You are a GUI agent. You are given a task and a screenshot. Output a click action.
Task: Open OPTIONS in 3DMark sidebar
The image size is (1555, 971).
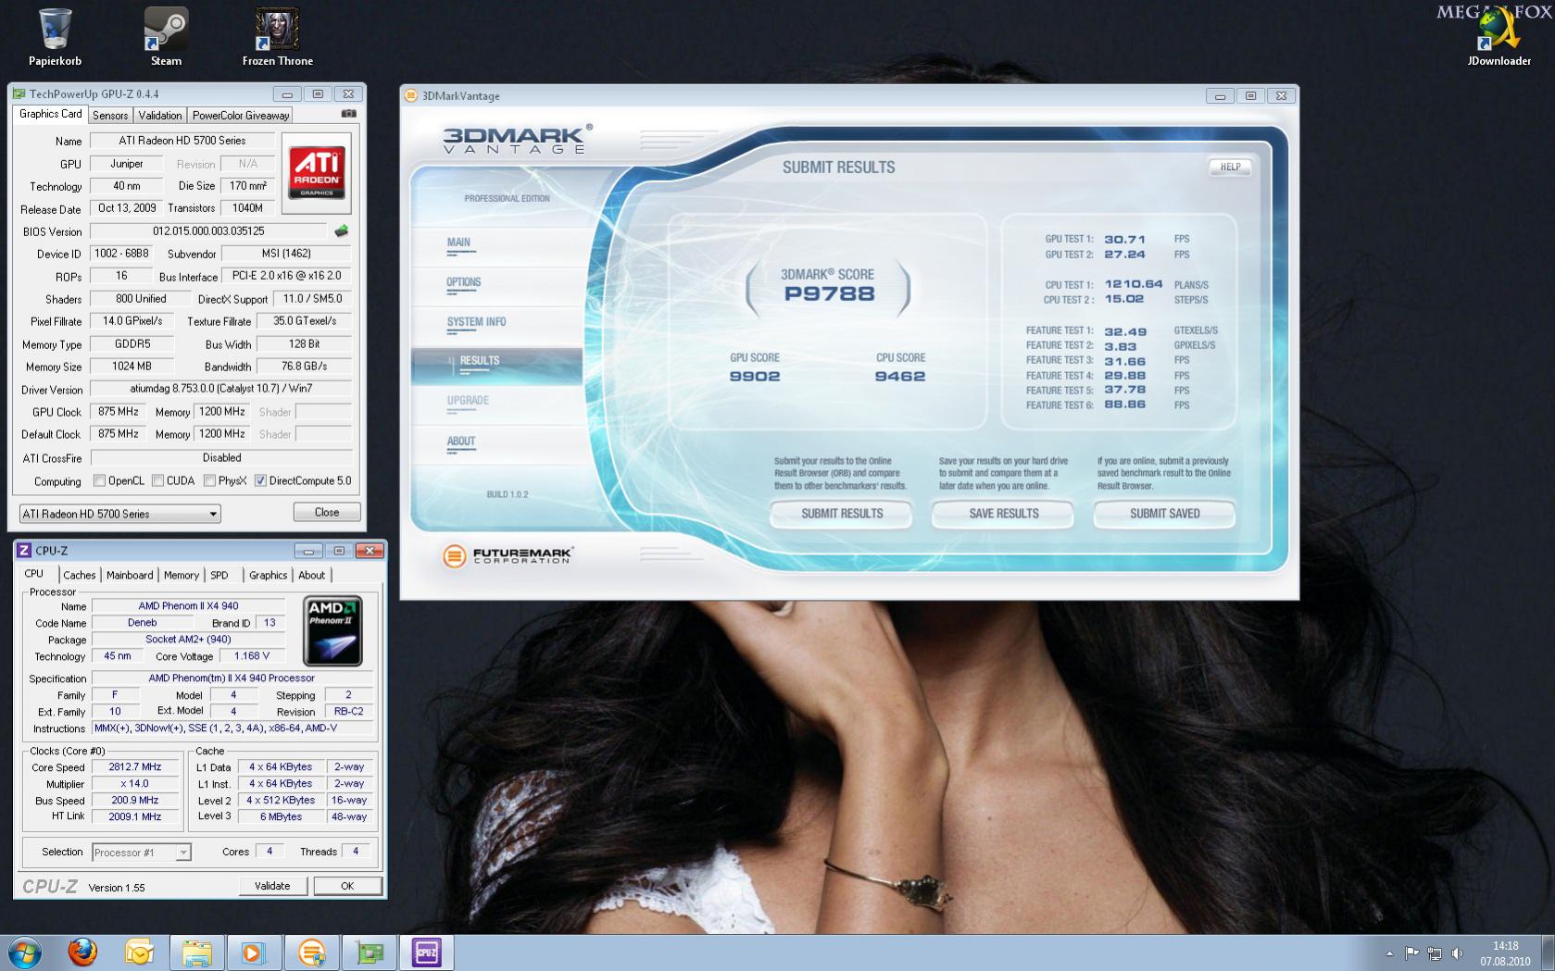464,282
